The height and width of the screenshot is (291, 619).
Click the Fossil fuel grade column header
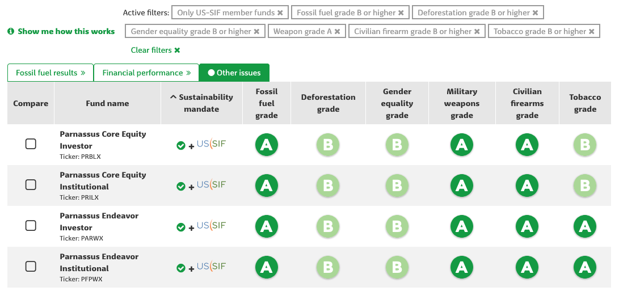(267, 103)
